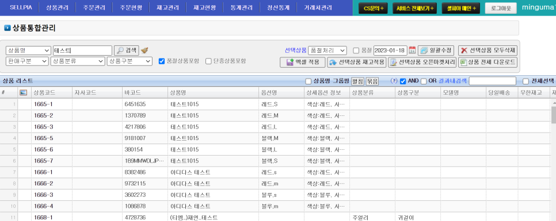Click the 상세옵션 정보 column header
The width and height of the screenshot is (556, 221).
point(327,92)
